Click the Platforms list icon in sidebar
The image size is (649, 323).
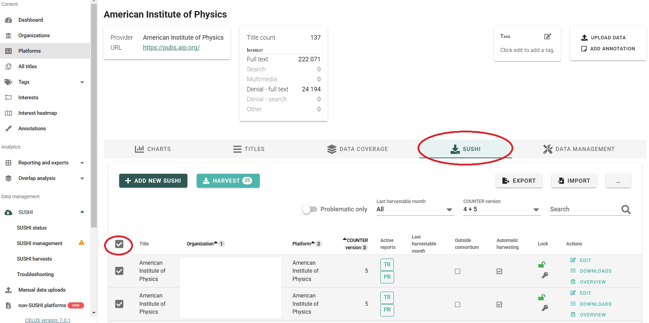click(9, 51)
